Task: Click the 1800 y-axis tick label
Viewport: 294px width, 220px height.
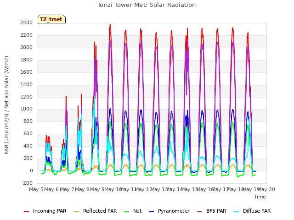Action: [27, 60]
